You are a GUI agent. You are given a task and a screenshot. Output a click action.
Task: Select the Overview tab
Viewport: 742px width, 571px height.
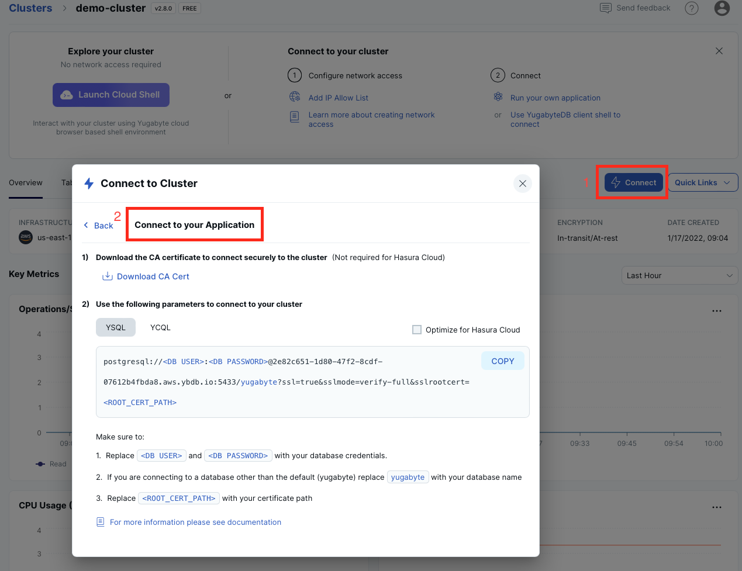tap(26, 182)
